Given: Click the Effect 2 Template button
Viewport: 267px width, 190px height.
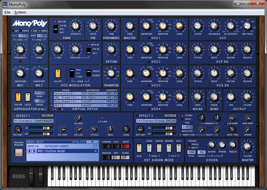Looking at the screenshot, I should pos(170,116).
